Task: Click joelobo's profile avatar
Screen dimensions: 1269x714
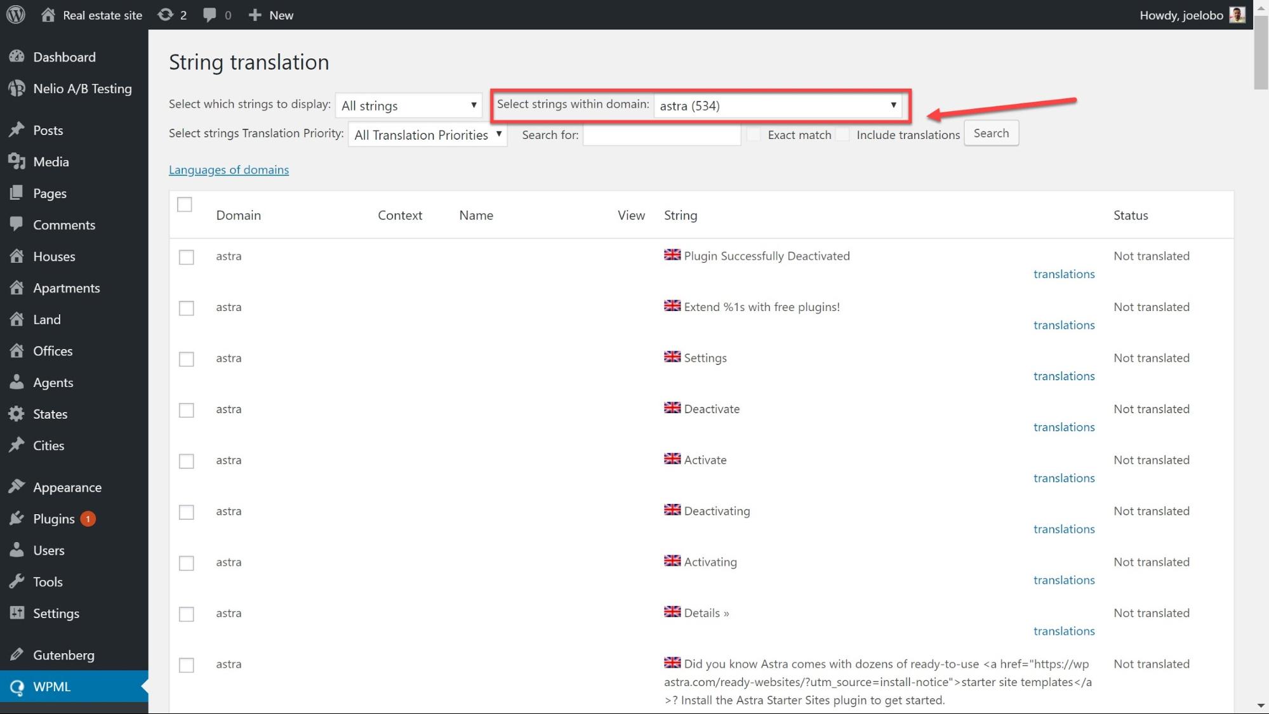Action: coord(1237,15)
